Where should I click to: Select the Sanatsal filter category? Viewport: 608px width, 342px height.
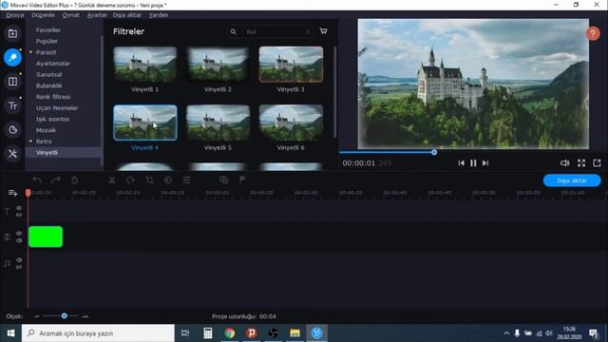tap(48, 74)
